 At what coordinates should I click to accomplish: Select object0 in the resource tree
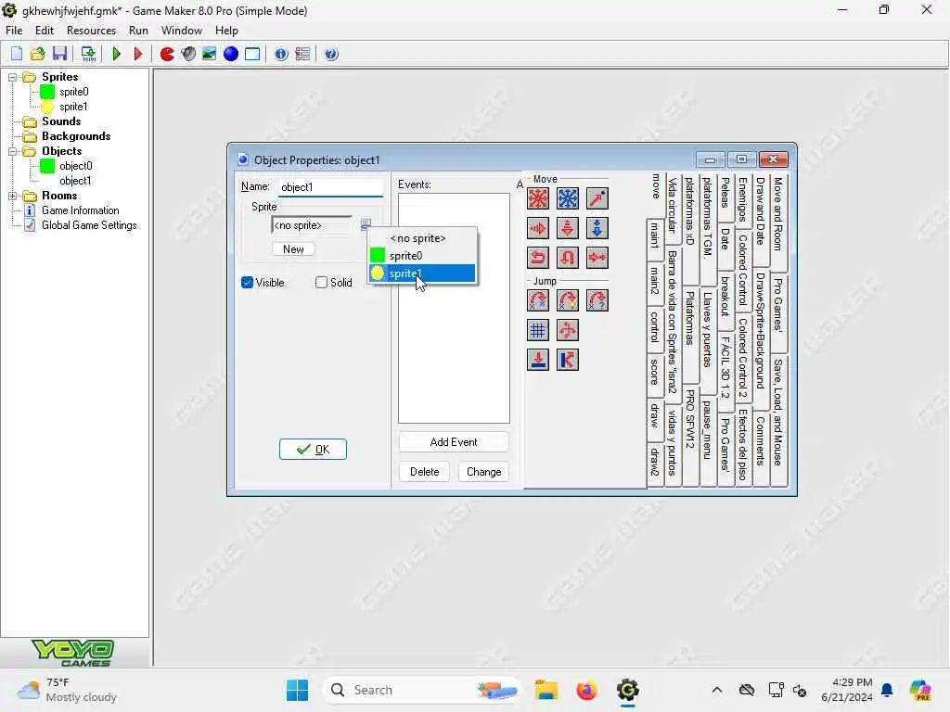(x=76, y=166)
